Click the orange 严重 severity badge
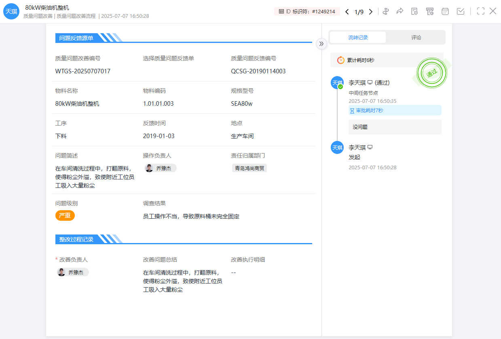This screenshot has width=501, height=339. [x=65, y=215]
